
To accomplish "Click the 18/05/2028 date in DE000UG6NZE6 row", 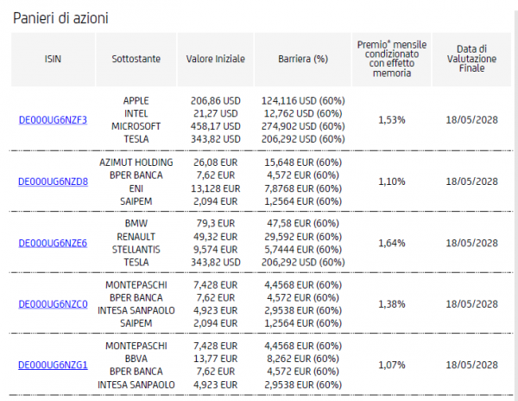I will [x=471, y=244].
